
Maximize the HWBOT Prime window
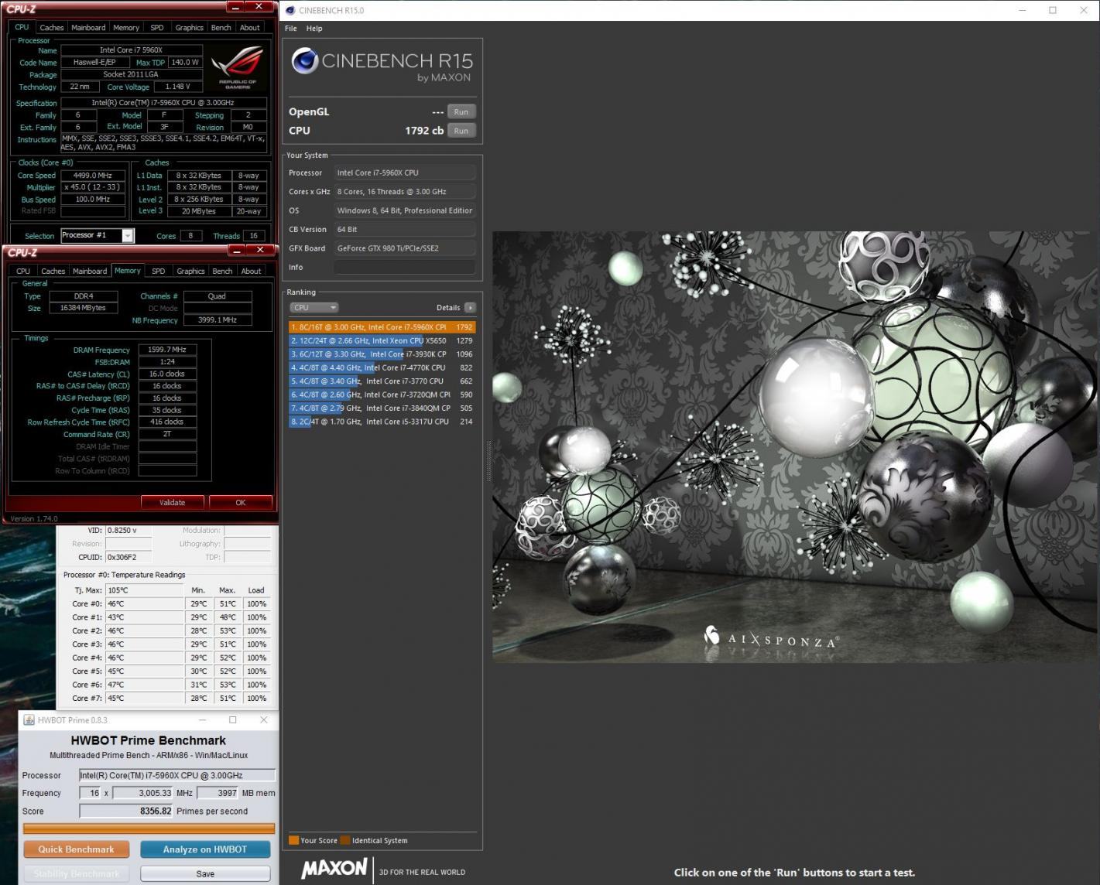[x=232, y=719]
